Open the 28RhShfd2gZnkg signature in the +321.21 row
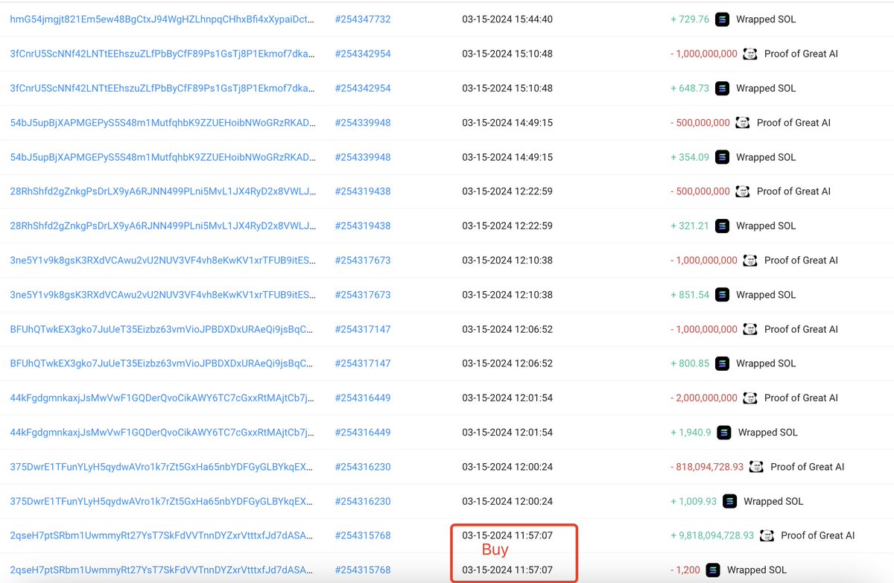The image size is (894, 583). coord(162,226)
